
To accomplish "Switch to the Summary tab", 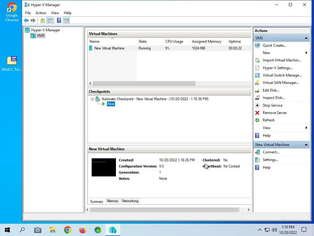I will coord(97,202).
